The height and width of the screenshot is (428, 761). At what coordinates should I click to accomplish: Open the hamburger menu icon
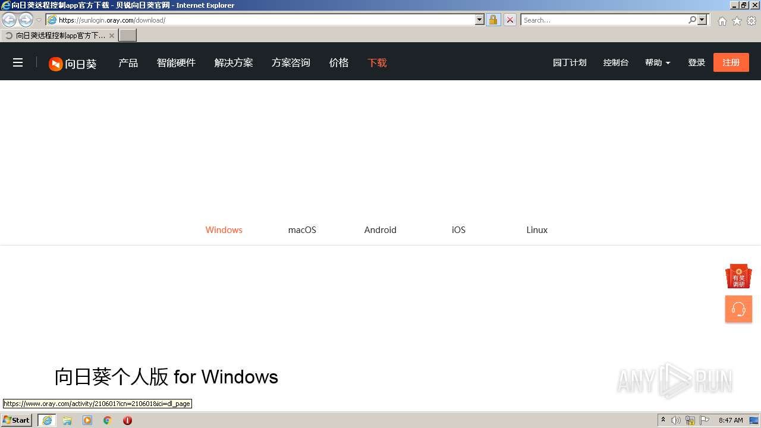coord(18,62)
